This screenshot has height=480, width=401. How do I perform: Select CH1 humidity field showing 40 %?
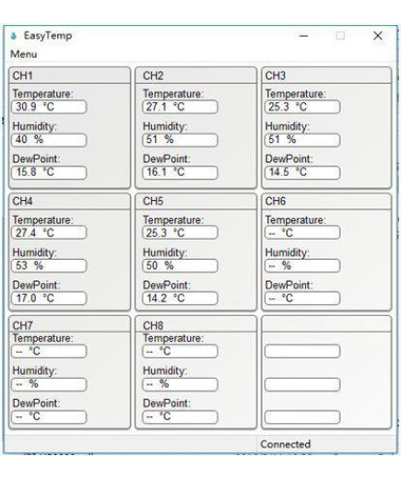(49, 140)
